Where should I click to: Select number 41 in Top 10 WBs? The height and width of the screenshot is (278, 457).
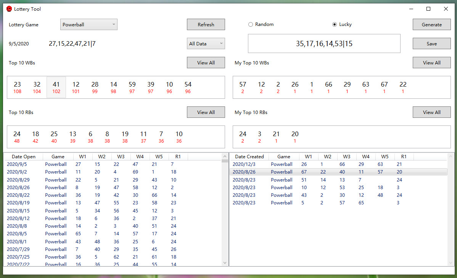click(x=56, y=87)
